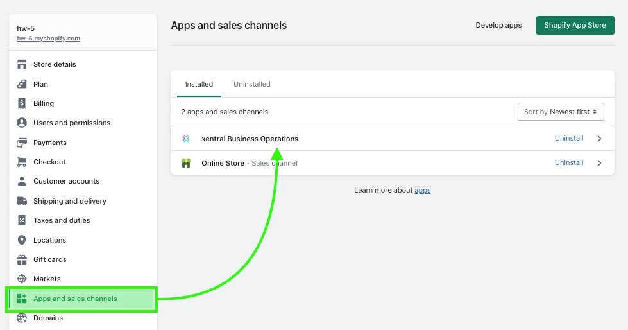Open the Shopify App Store

coord(575,25)
